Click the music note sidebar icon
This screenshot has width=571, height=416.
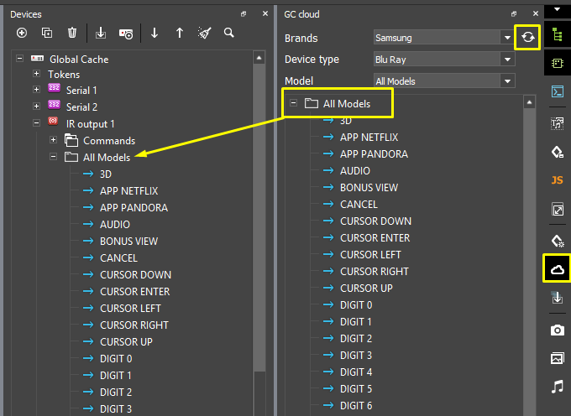557,387
